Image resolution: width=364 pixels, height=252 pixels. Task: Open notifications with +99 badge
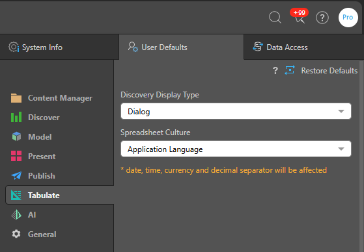(300, 16)
